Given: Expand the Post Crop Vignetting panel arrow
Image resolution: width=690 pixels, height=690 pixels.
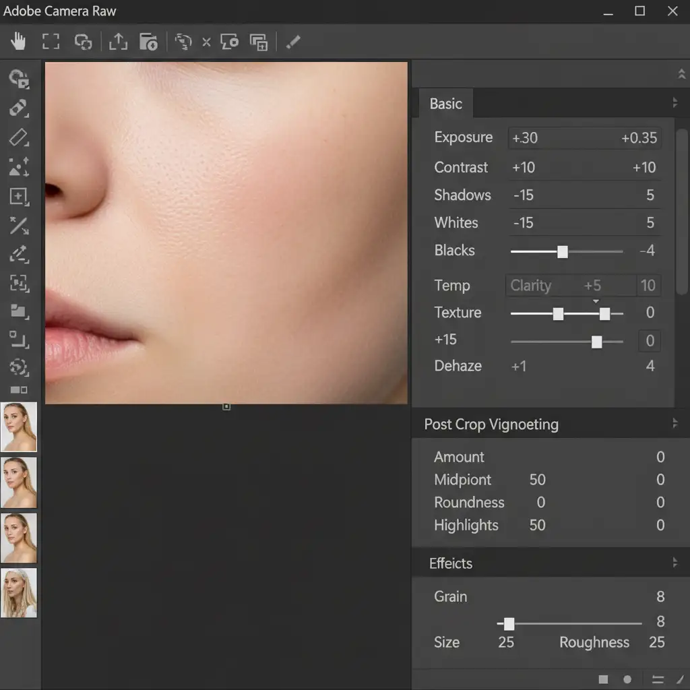Looking at the screenshot, I should pos(675,424).
